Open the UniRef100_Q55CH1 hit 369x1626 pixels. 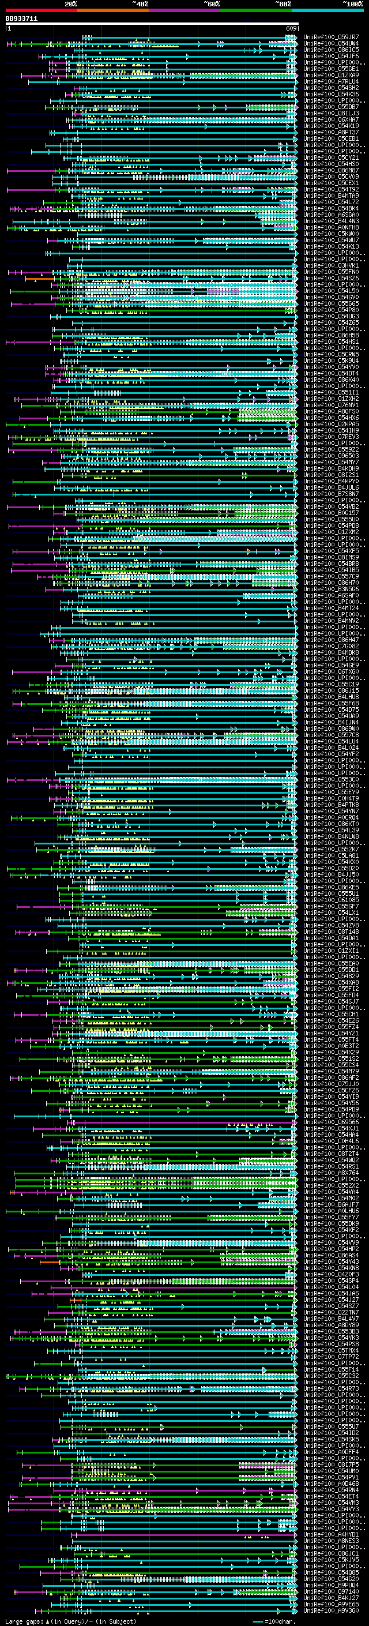tap(331, 1015)
